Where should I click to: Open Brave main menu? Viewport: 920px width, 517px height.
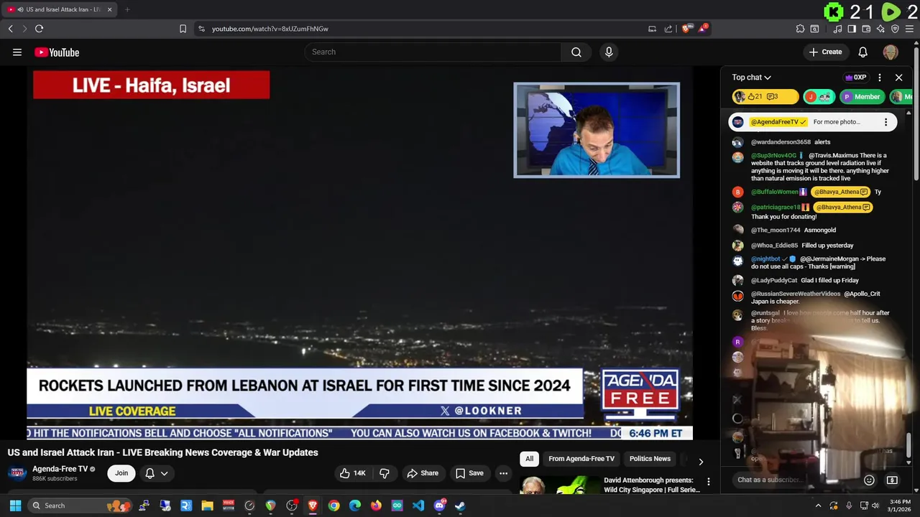(909, 29)
